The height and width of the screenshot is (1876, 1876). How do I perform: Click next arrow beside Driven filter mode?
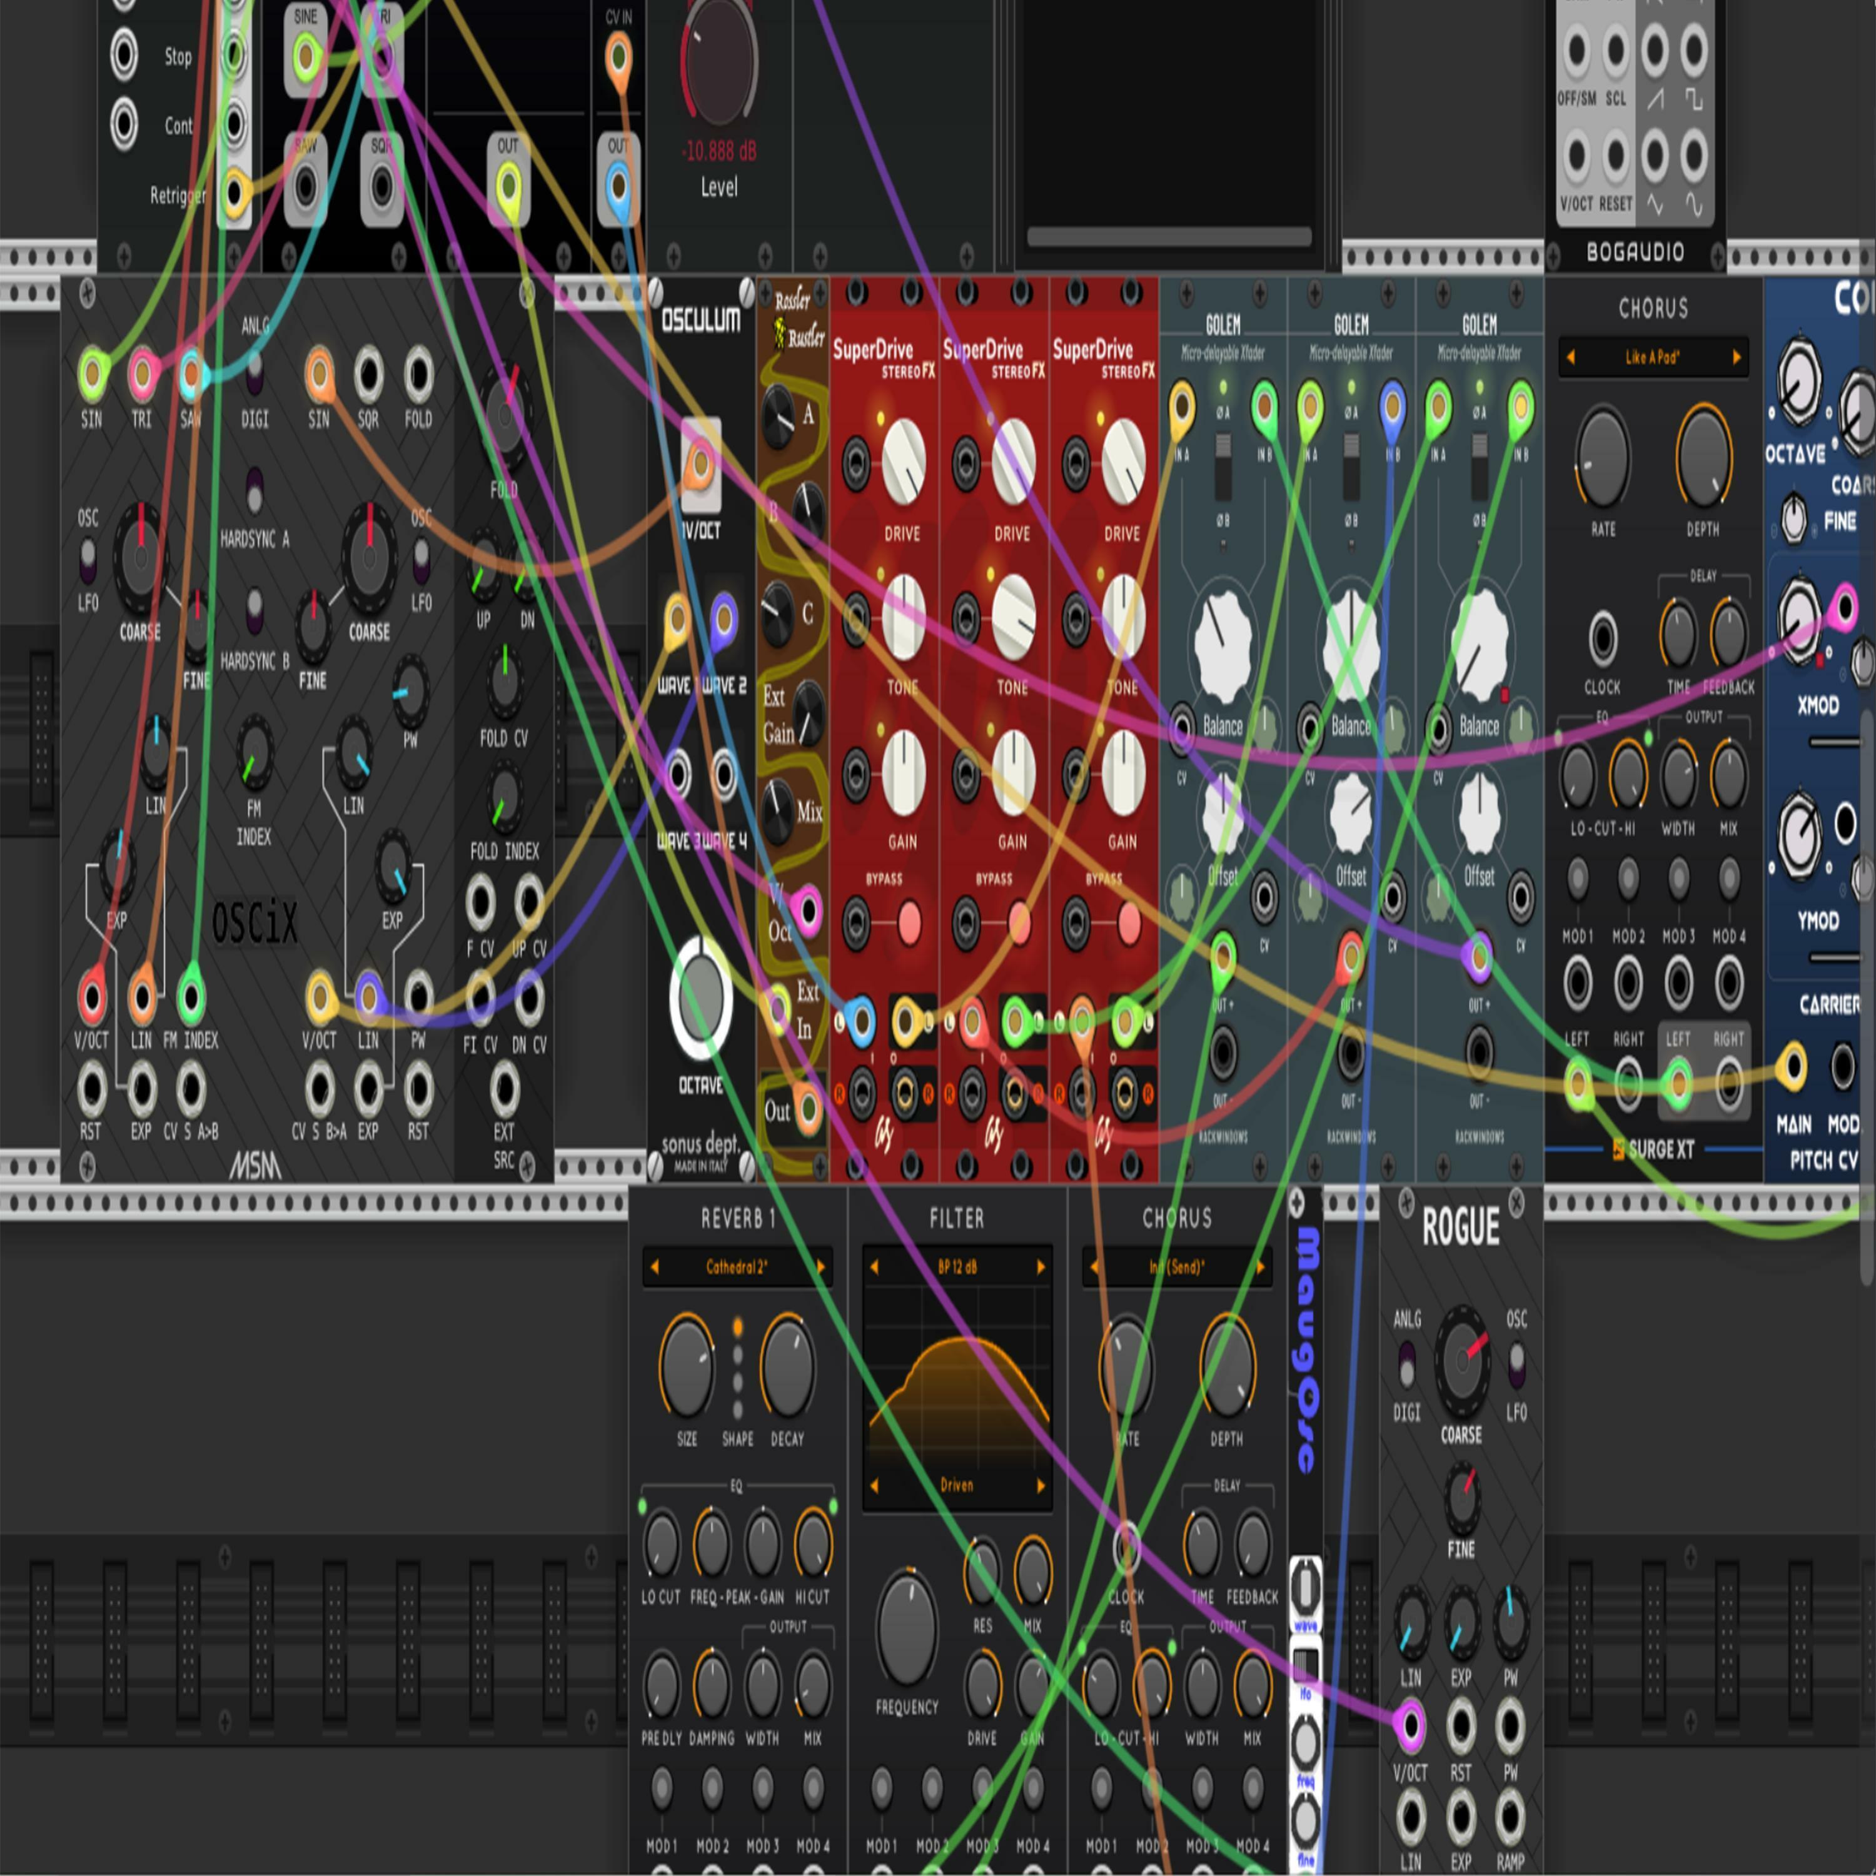[x=1041, y=1486]
